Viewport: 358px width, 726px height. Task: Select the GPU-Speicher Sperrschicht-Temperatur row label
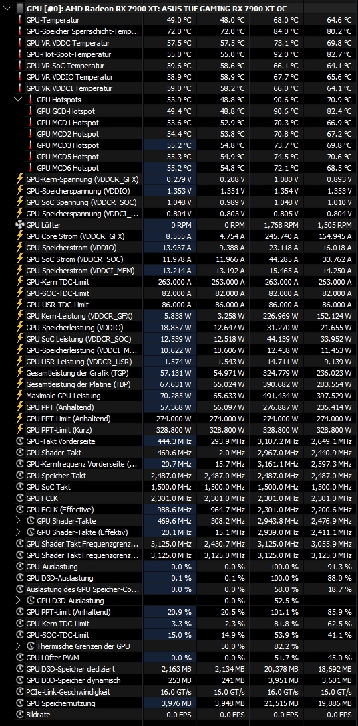pos(82,31)
